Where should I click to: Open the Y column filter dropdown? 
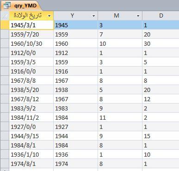pyautogui.click(x=93, y=16)
